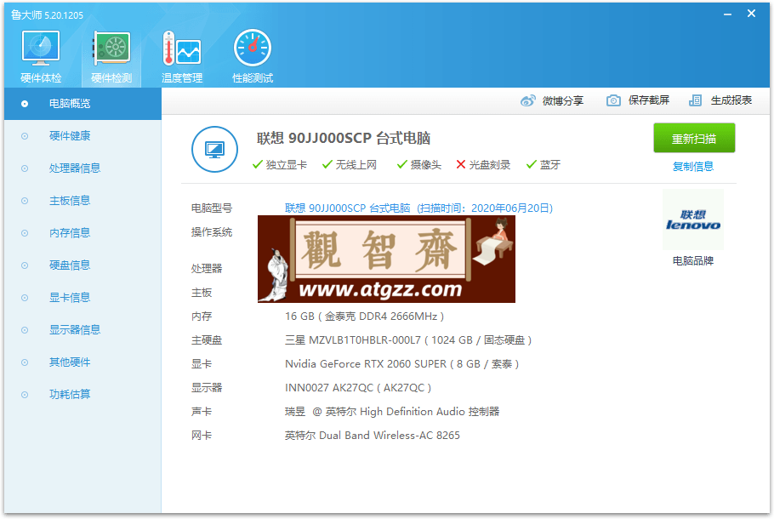This screenshot has height=519, width=774.
Task: Click the 主硬盘 row label
Action: point(207,340)
